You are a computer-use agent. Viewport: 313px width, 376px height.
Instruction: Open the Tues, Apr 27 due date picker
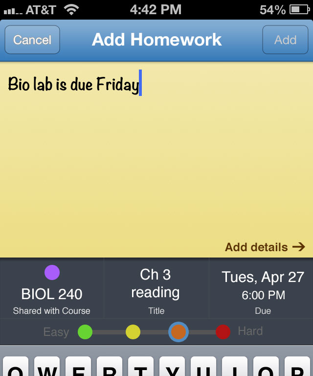261,288
